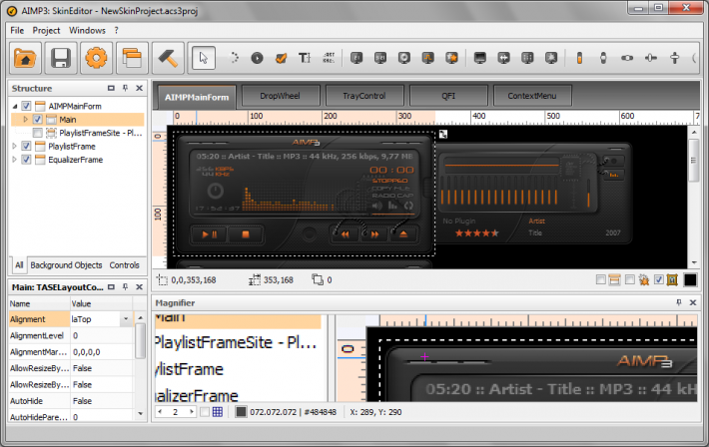The width and height of the screenshot is (709, 447).
Task: Toggle the first empty checkbox below canvas
Action: 600,279
